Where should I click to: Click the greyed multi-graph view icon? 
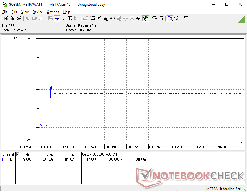point(77,18)
